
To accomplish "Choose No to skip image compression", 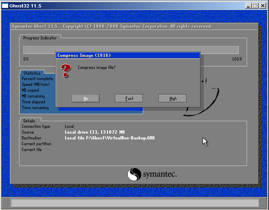I will click(x=86, y=98).
